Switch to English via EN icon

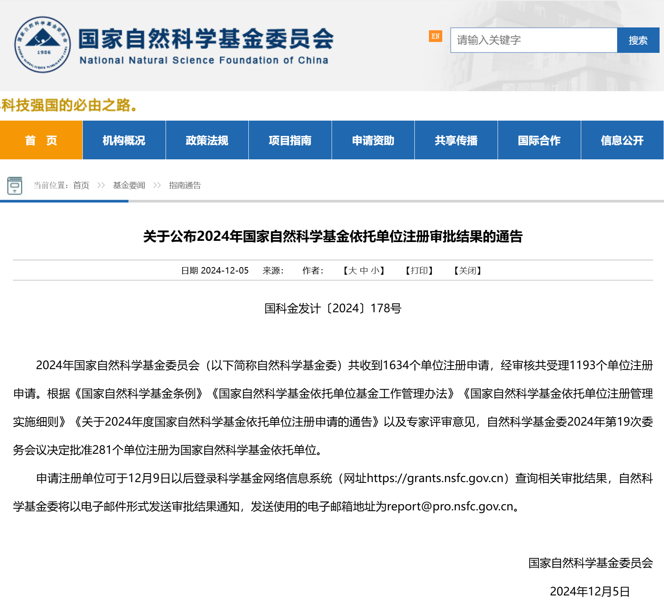(x=435, y=36)
